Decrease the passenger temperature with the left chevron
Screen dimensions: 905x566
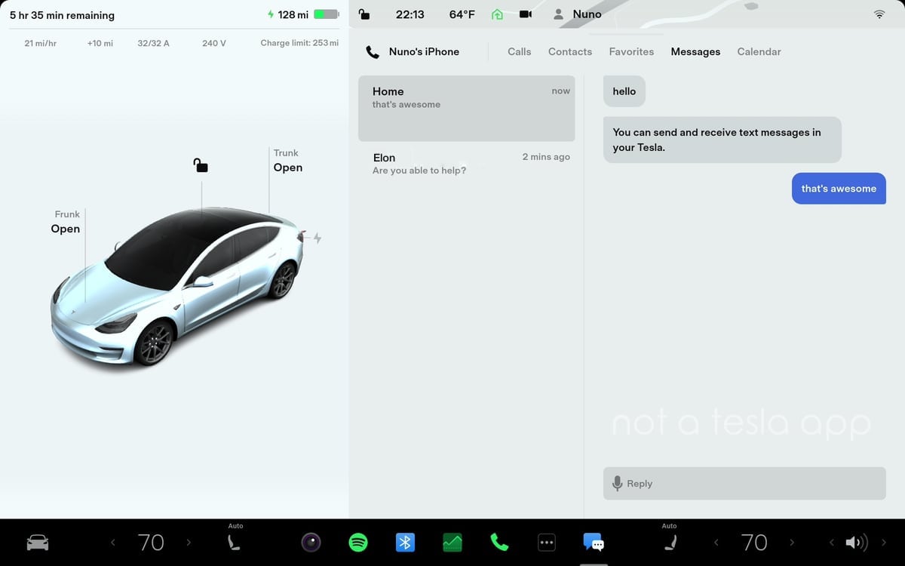coord(716,543)
